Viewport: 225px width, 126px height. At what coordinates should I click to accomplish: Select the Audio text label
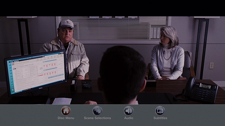point(129,118)
